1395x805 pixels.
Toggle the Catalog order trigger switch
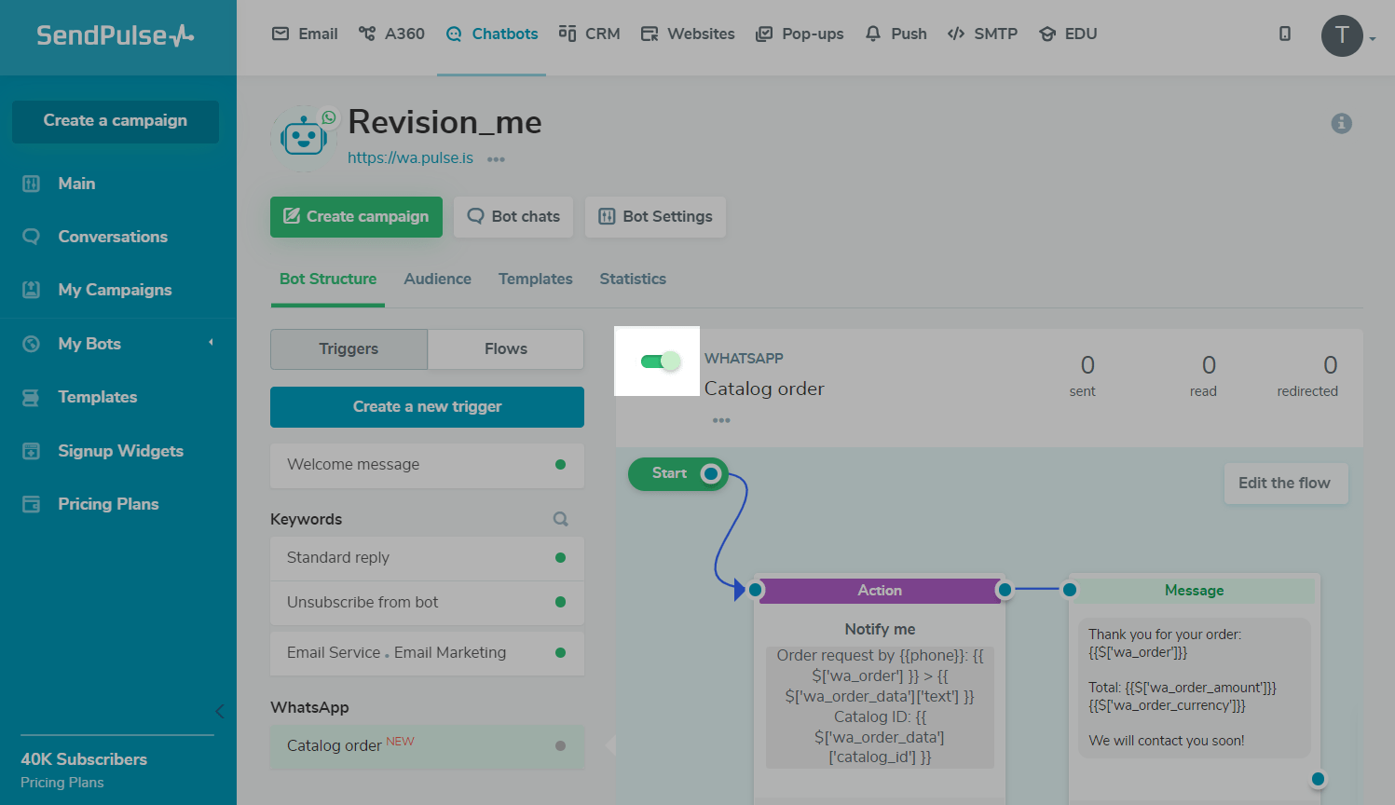pos(660,362)
